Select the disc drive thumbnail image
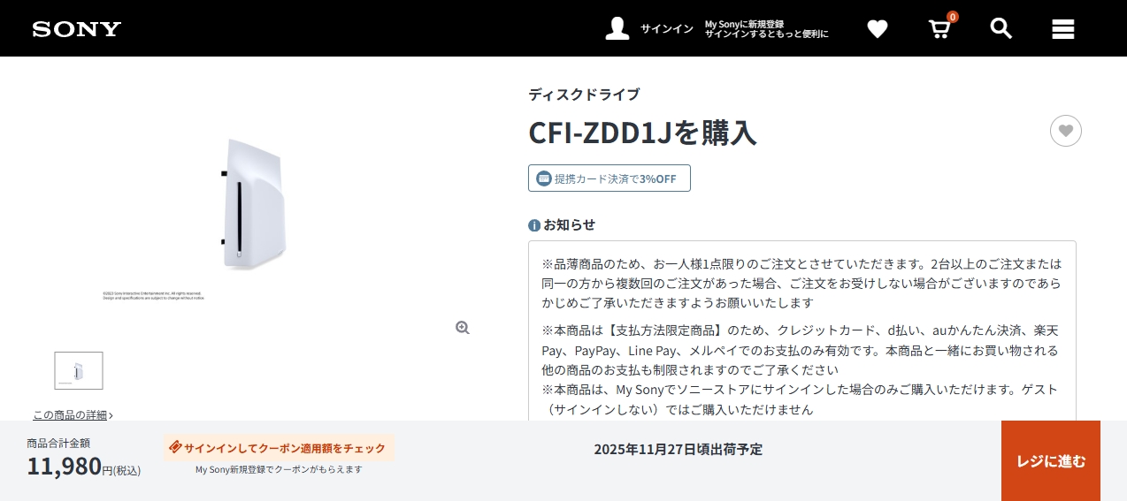This screenshot has width=1127, height=501. [79, 371]
